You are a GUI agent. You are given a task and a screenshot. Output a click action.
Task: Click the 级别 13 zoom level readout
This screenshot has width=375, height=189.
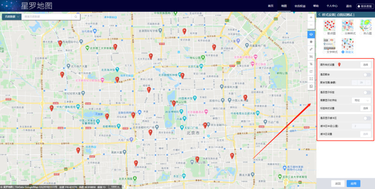(x=102, y=187)
